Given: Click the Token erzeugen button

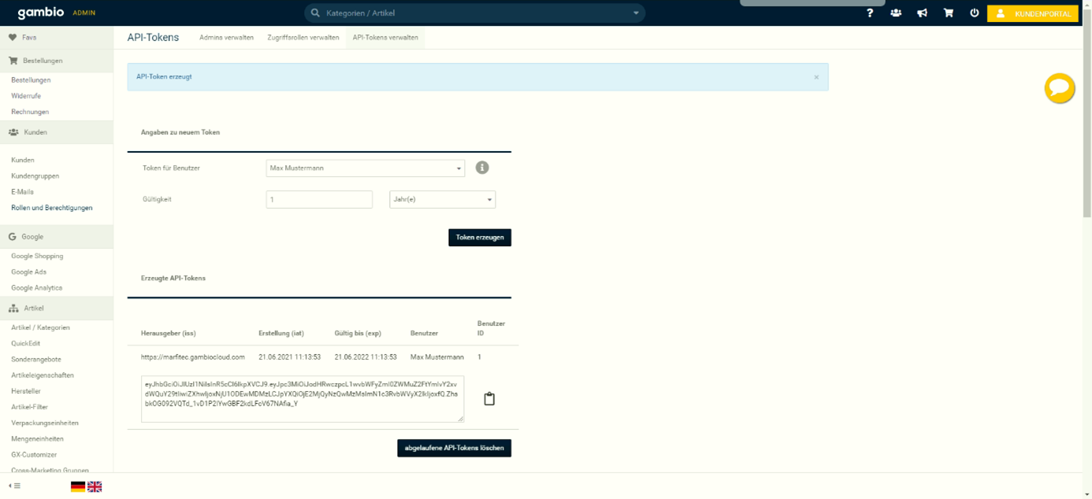Looking at the screenshot, I should point(479,238).
